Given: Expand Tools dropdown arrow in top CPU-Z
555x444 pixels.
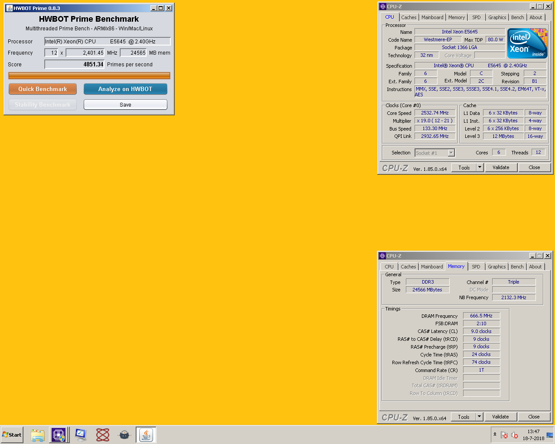Looking at the screenshot, I should pyautogui.click(x=480, y=167).
